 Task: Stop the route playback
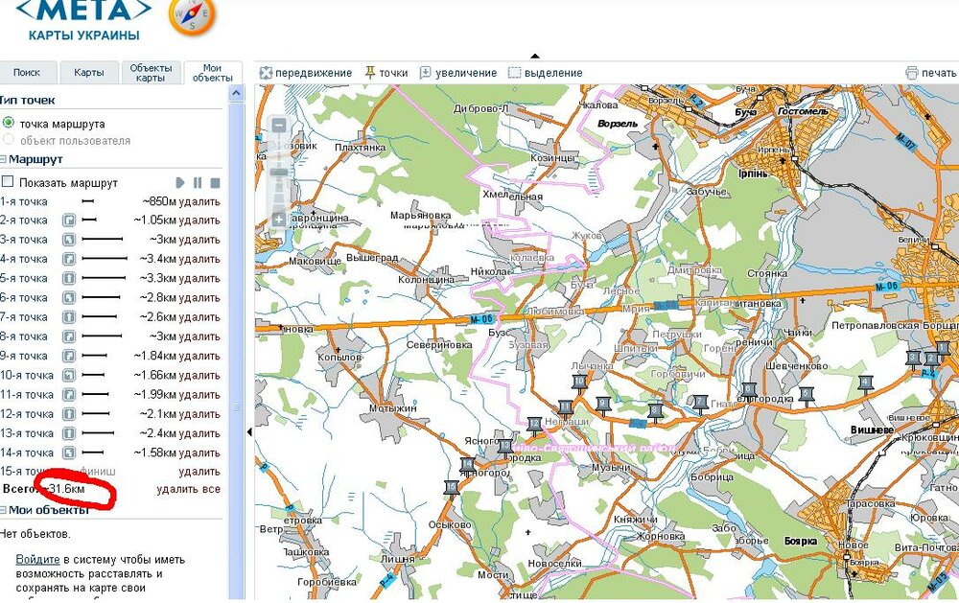click(216, 182)
